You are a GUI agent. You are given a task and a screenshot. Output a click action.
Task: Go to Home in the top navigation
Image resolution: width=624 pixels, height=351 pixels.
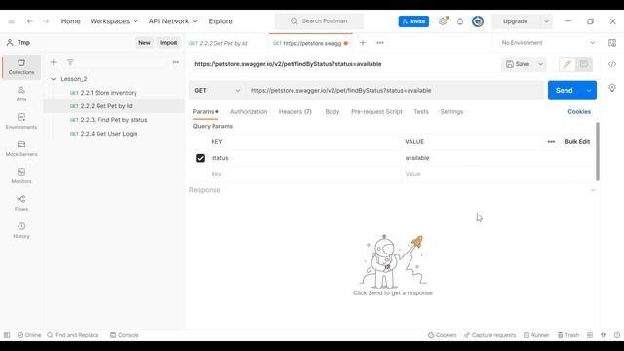tap(71, 21)
